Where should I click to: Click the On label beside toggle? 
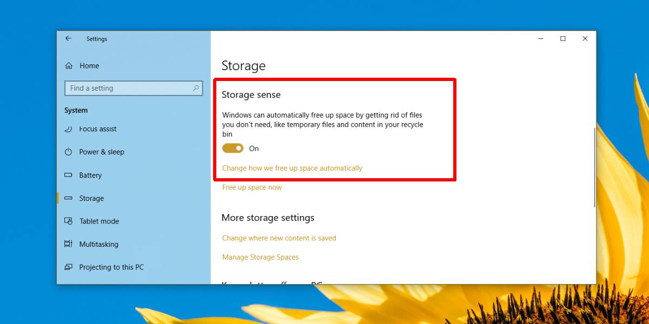tap(254, 148)
